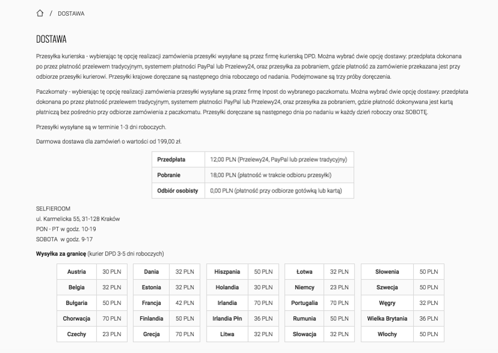Click the 18,00 PLN cash-on-delivery price cell
The height and width of the screenshot is (353, 498).
[270, 175]
